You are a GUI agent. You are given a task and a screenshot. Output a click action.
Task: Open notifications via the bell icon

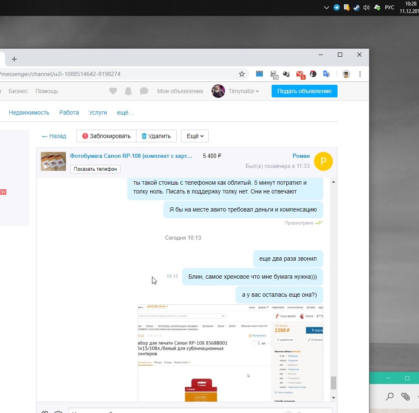[128, 91]
